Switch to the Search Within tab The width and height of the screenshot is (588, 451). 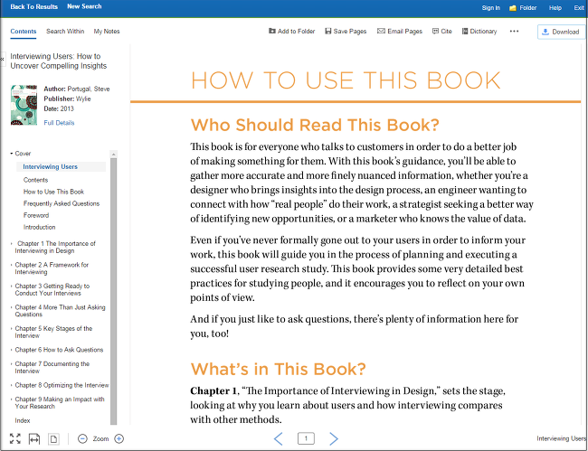(65, 32)
